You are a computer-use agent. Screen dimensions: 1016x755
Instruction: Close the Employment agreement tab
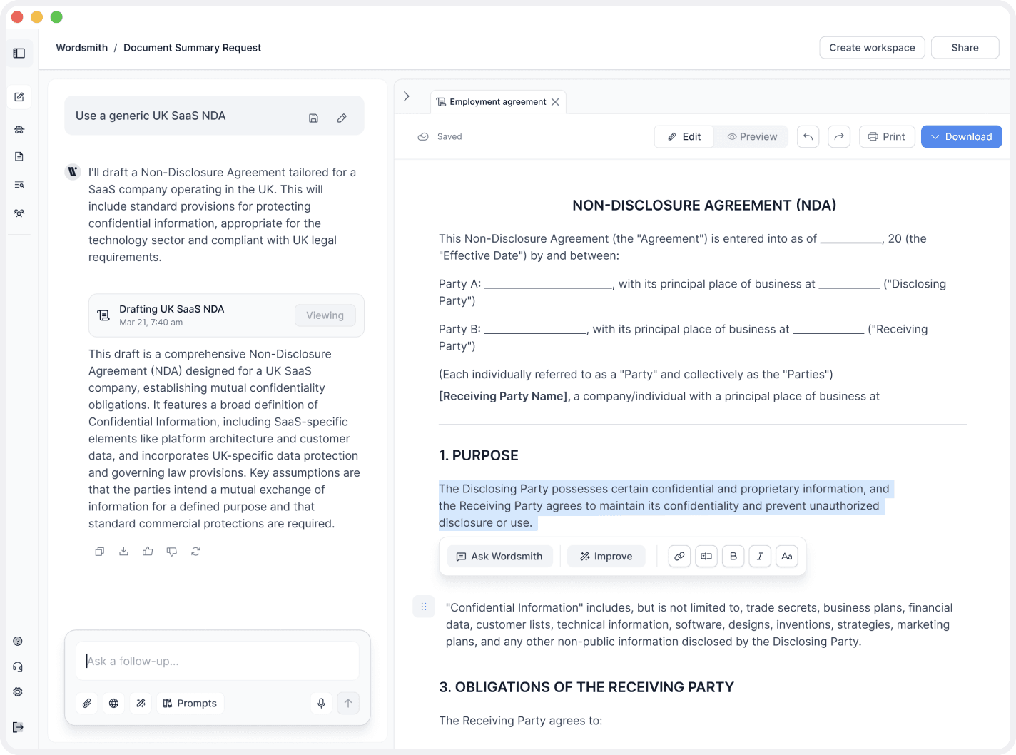(555, 102)
